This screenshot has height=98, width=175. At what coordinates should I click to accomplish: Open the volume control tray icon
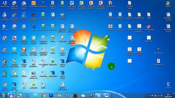162,96
